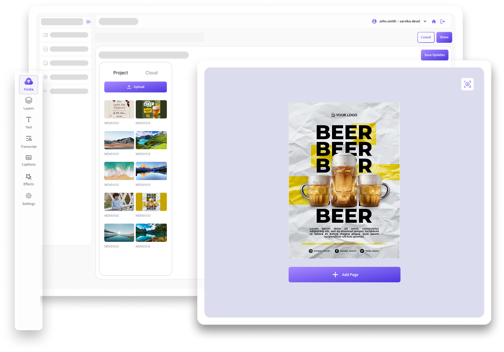Switch to the Cloud tab
This screenshot has width=504, height=352.
(x=152, y=73)
